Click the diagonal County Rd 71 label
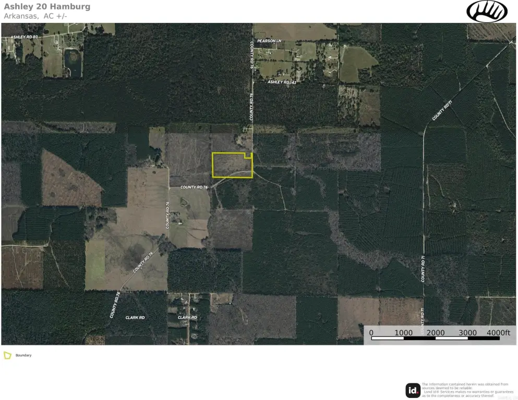518x400 pixels. (442, 110)
